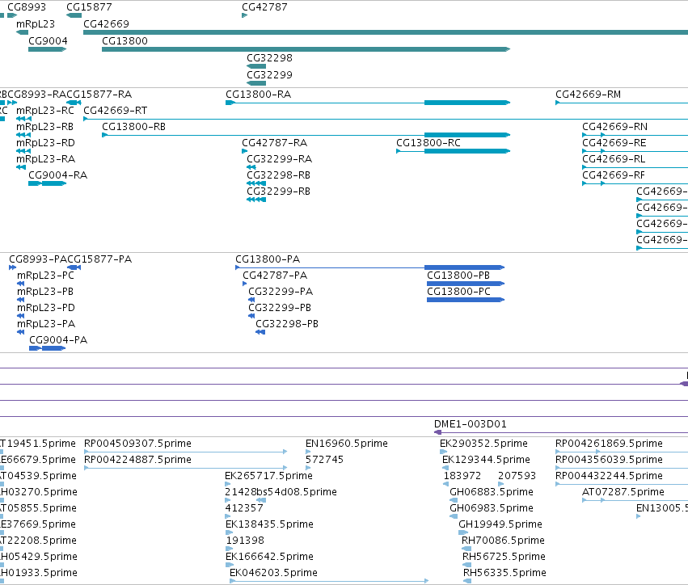Select the EK046203.5prime EST label
Image resolution: width=688 pixels, height=585 pixels.
(x=273, y=573)
